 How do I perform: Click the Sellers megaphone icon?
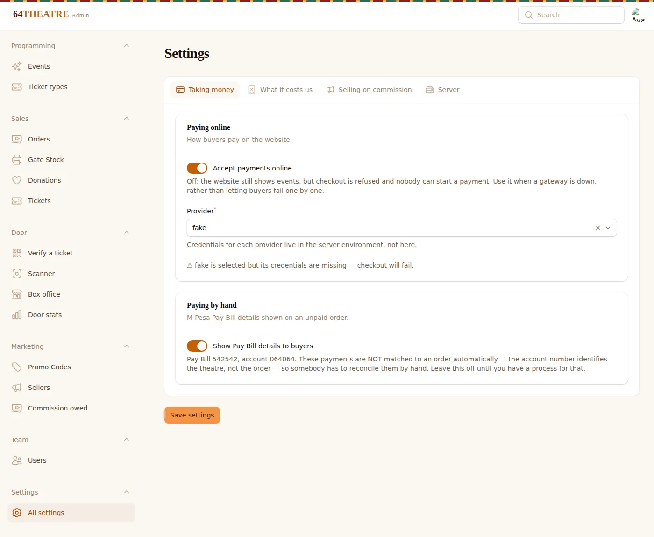pyautogui.click(x=17, y=388)
